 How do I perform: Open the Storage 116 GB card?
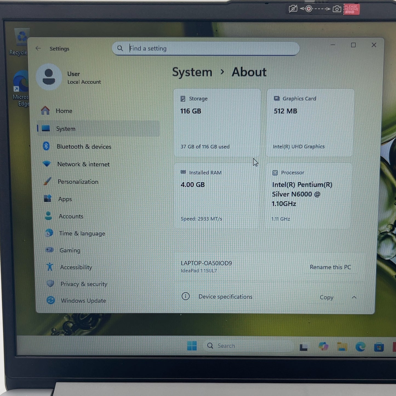(x=217, y=123)
